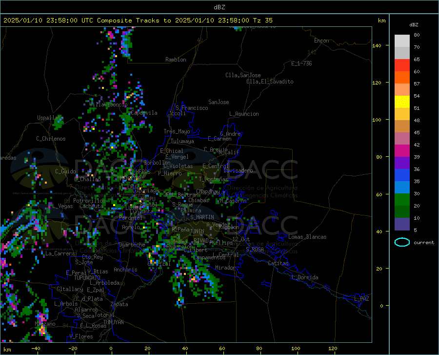
Task: Click the dBZ title at the top
Action: [219, 7]
